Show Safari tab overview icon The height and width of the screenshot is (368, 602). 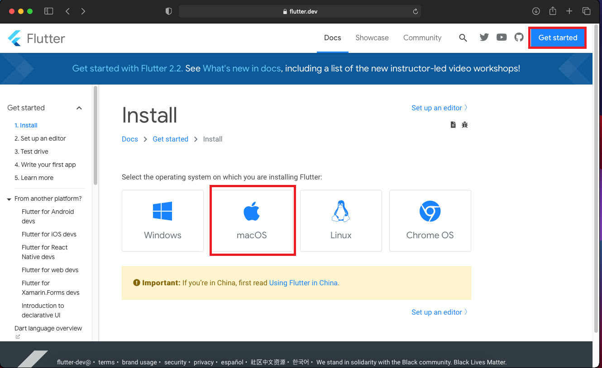pyautogui.click(x=586, y=11)
